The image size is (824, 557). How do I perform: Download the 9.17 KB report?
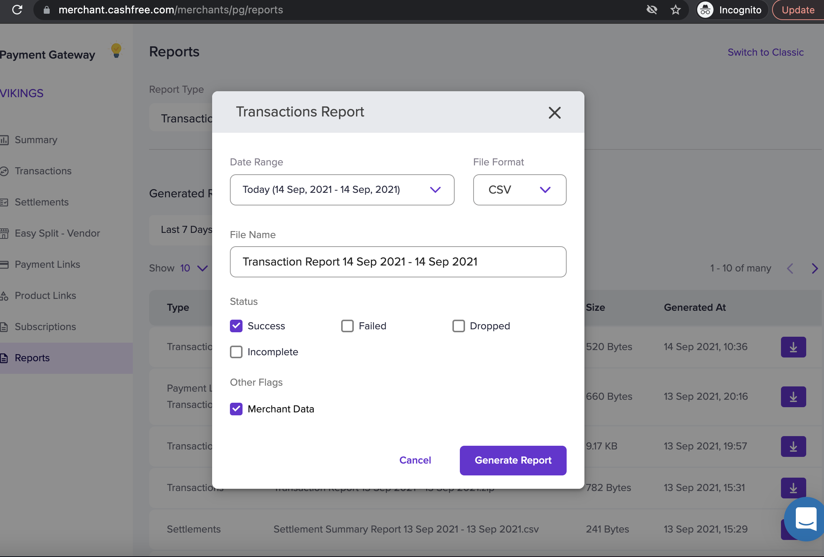point(793,446)
